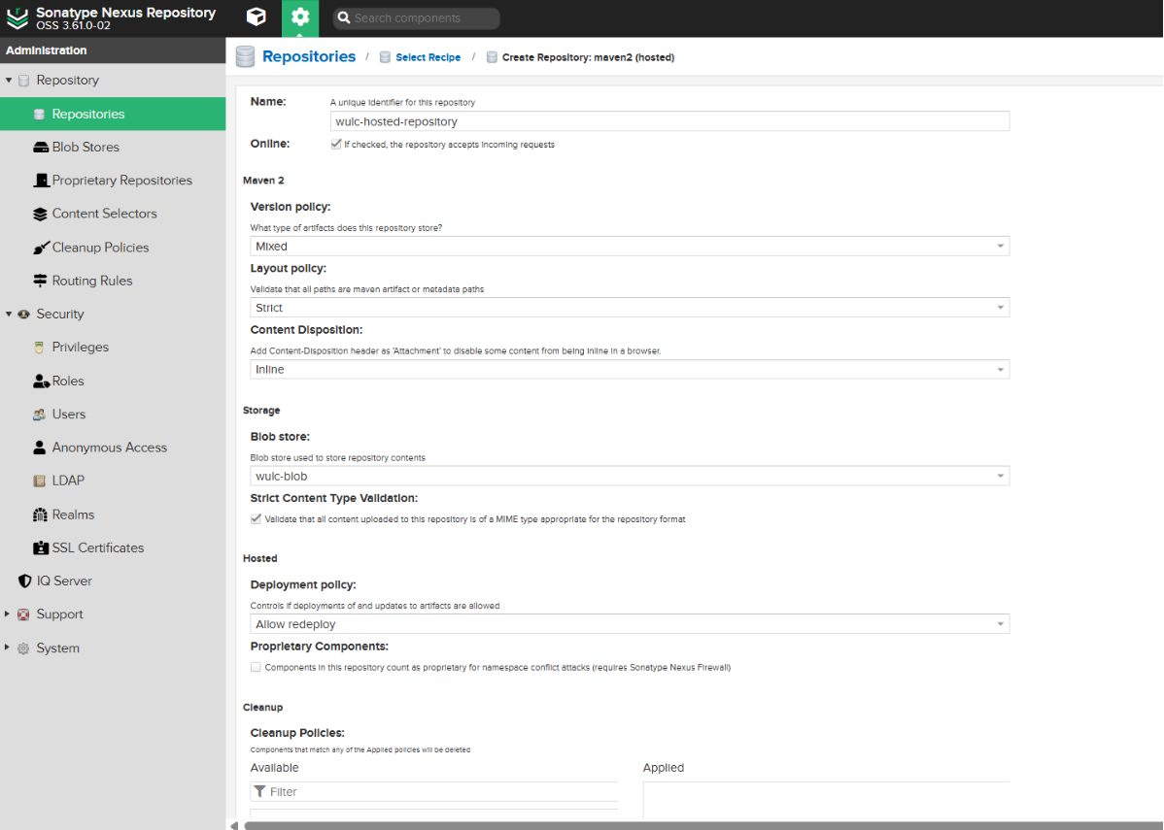Viewport: 1164px width, 830px height.
Task: Click the Support lifebuoy icon
Action: (23, 614)
